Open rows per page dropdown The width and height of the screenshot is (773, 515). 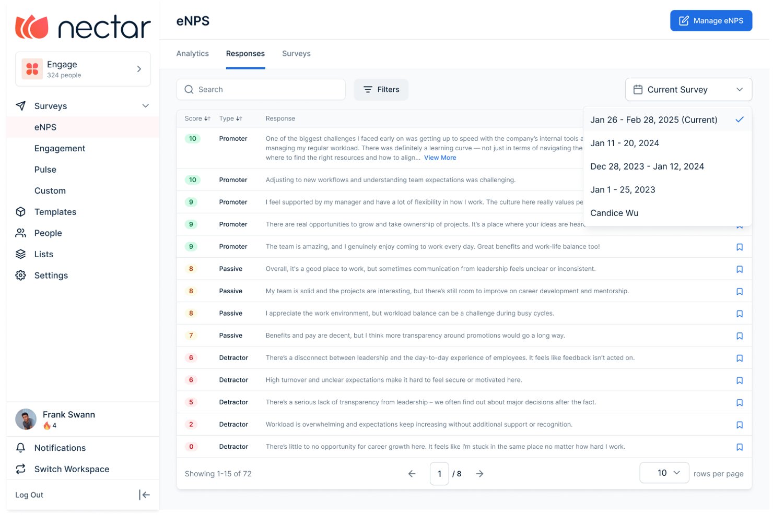[664, 473]
